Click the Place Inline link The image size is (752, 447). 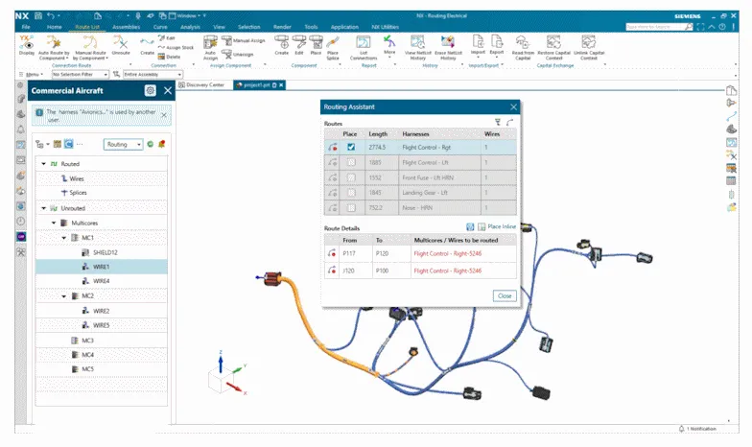point(500,225)
